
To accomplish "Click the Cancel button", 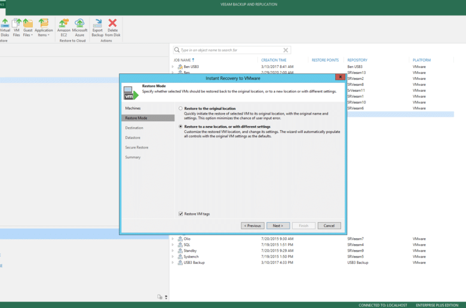I will click(x=329, y=226).
